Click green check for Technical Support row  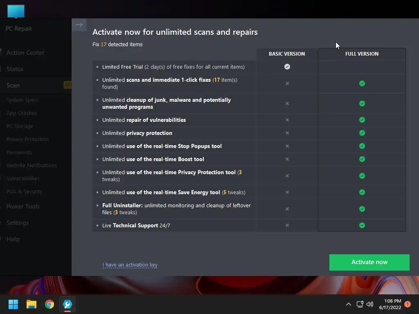[362, 225]
